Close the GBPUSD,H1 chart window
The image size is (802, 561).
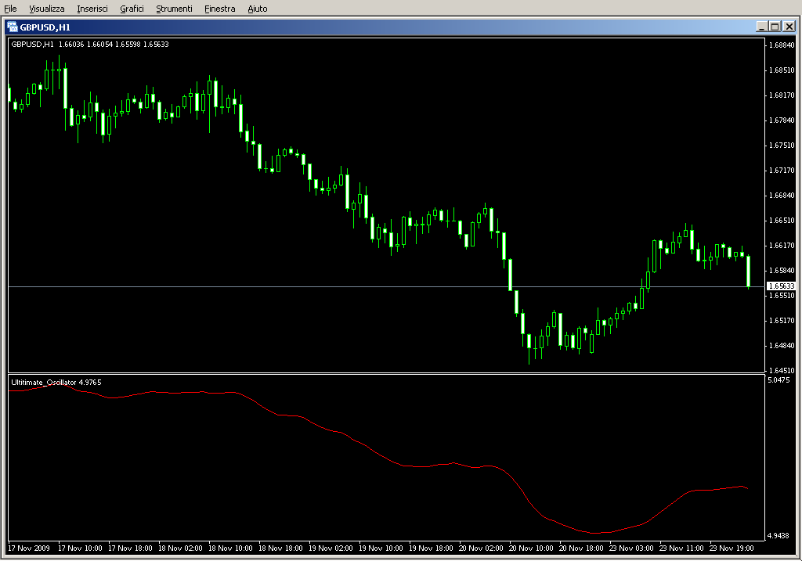[x=789, y=27]
